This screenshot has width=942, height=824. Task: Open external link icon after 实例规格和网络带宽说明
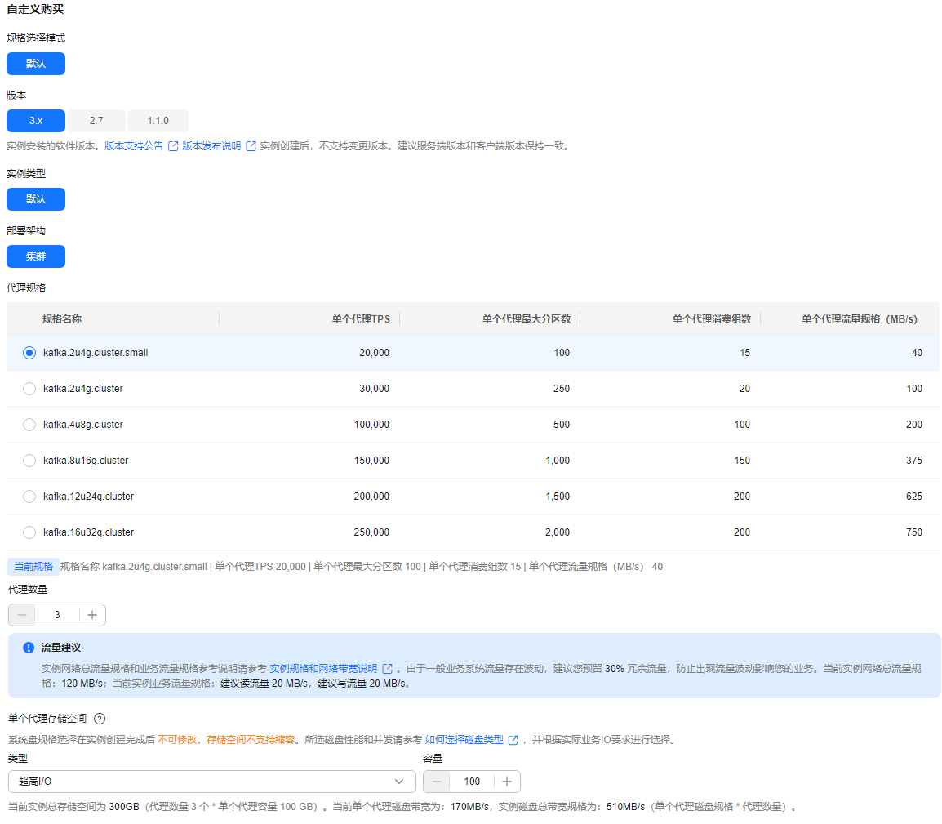388,668
